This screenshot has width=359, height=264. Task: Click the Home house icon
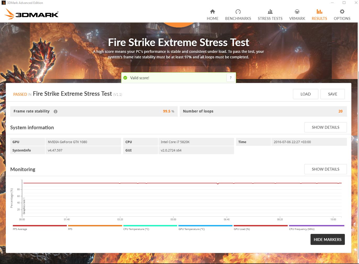213,12
